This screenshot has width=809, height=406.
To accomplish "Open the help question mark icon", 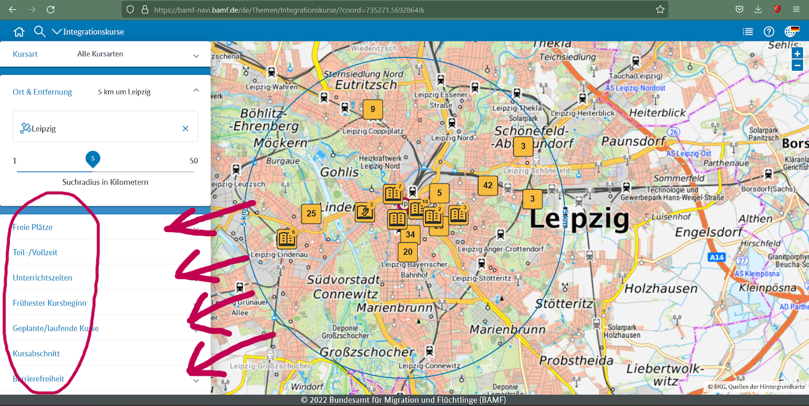I will [x=769, y=32].
